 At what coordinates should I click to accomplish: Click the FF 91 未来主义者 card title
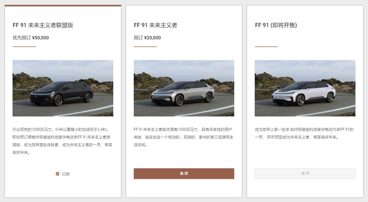click(x=155, y=25)
